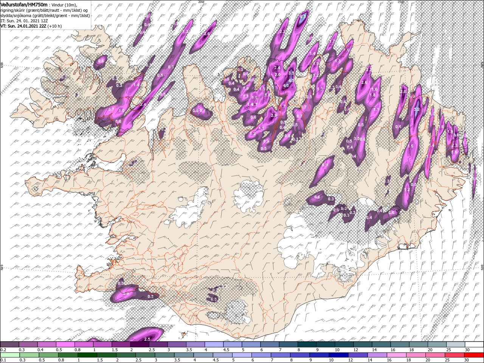Screen dimensions: 484x363
Task: Click the 2.8 precipitation value on the map
Action: pyautogui.click(x=403, y=92)
